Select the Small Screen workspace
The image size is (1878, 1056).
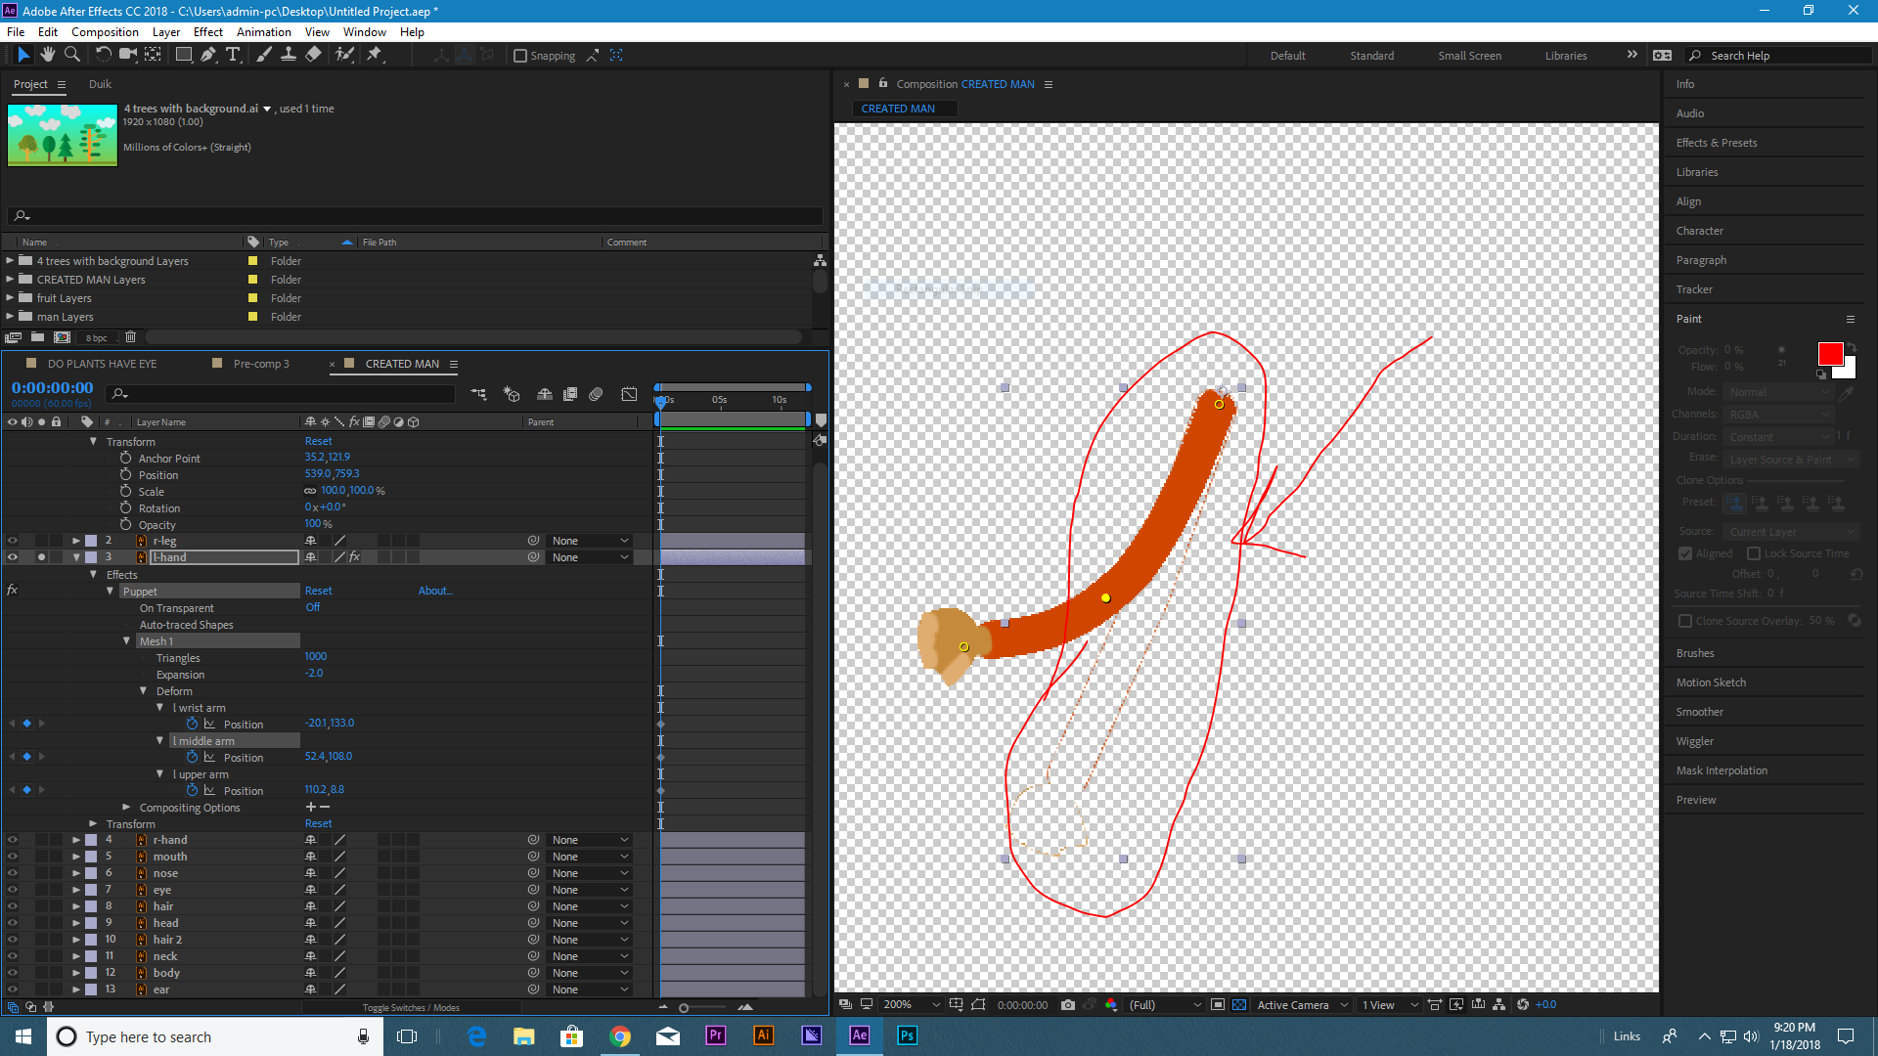pos(1469,56)
